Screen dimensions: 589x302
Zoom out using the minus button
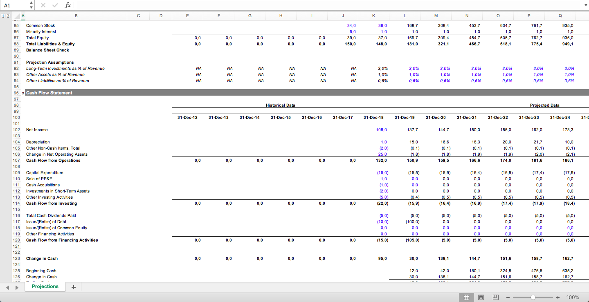[508, 297]
